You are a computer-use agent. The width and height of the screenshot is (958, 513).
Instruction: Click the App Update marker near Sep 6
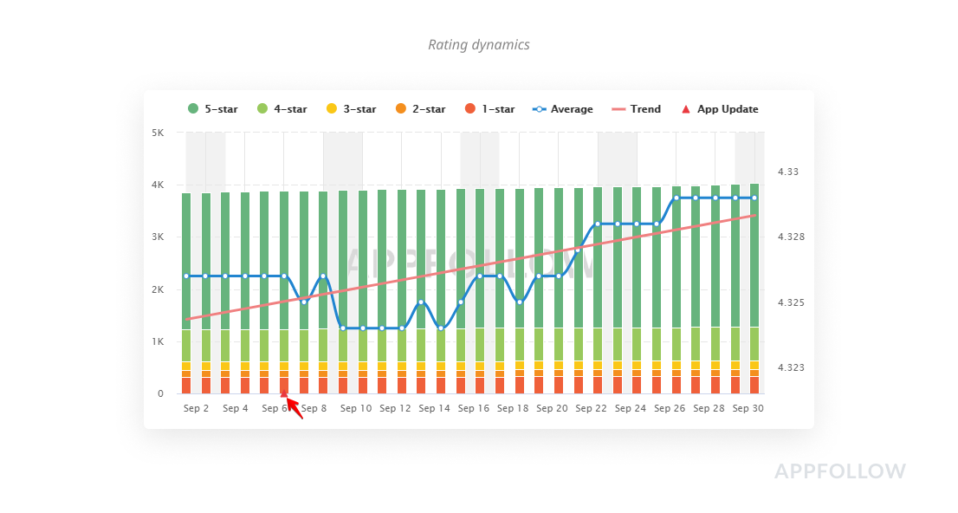point(284,393)
